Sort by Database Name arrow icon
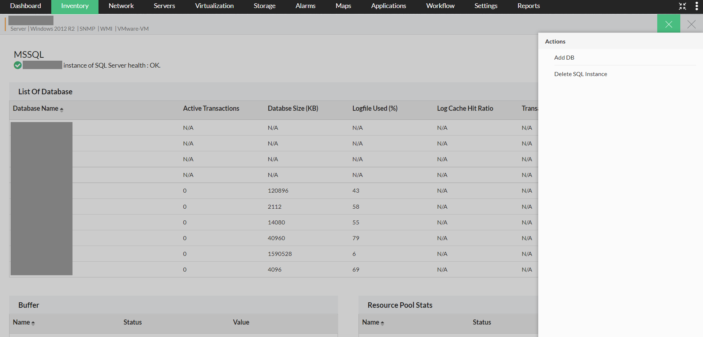The height and width of the screenshot is (337, 703). [62, 109]
